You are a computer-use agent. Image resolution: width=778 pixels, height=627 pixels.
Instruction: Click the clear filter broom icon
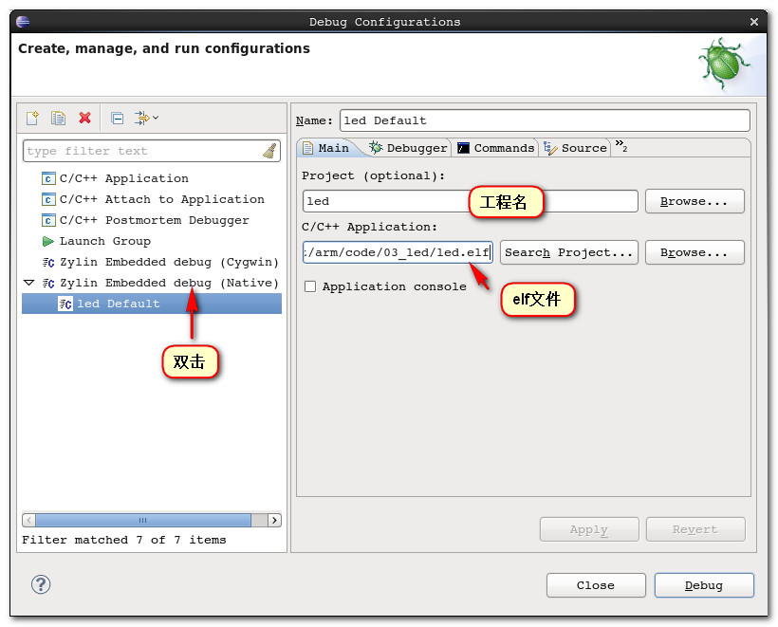269,151
